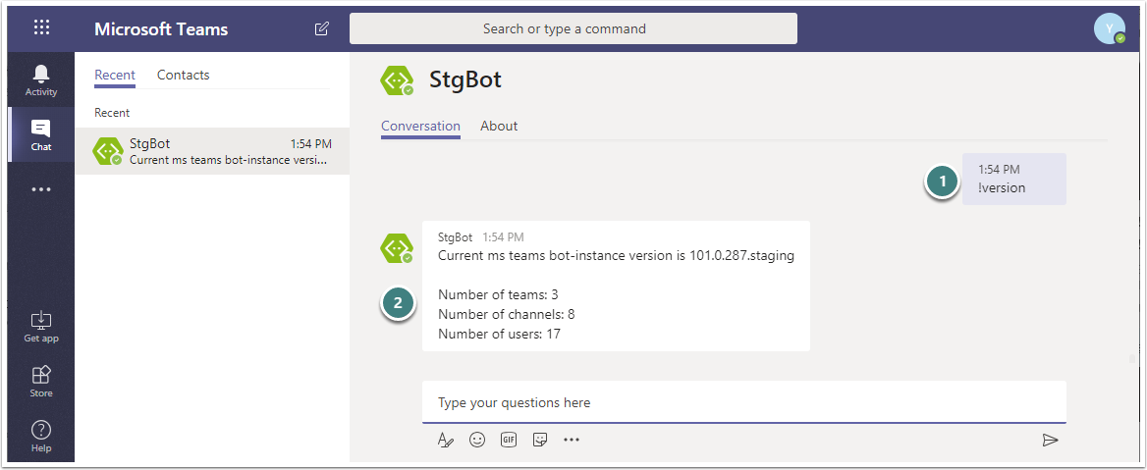Image resolution: width=1147 pixels, height=470 pixels.
Task: Show more apps via sidebar ellipsis
Action: [x=41, y=189]
